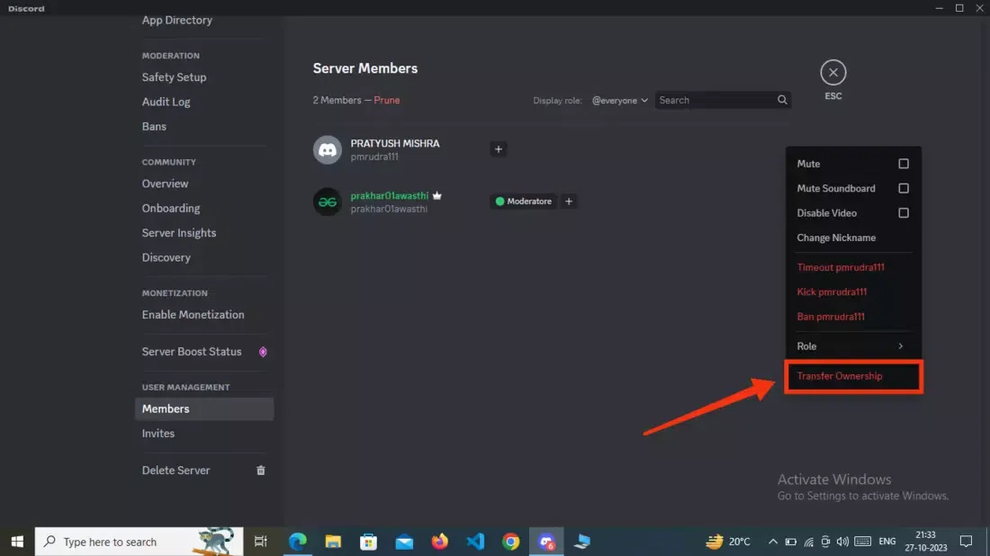This screenshot has height=556, width=990.
Task: Tick the Disable Video checkbox
Action: click(x=904, y=212)
